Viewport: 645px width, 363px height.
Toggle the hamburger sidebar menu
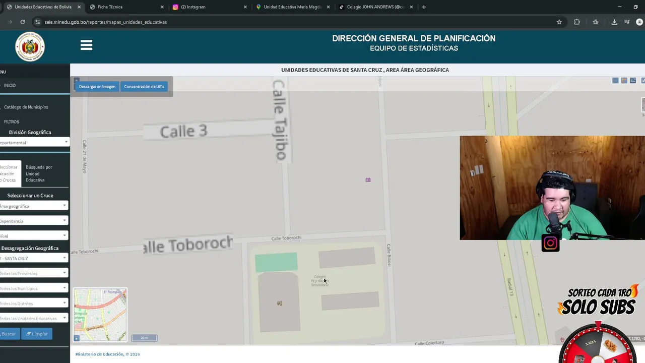click(86, 45)
